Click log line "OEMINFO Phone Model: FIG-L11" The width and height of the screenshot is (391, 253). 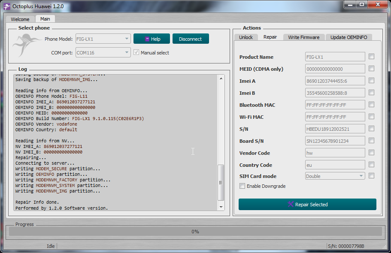click(x=52, y=96)
